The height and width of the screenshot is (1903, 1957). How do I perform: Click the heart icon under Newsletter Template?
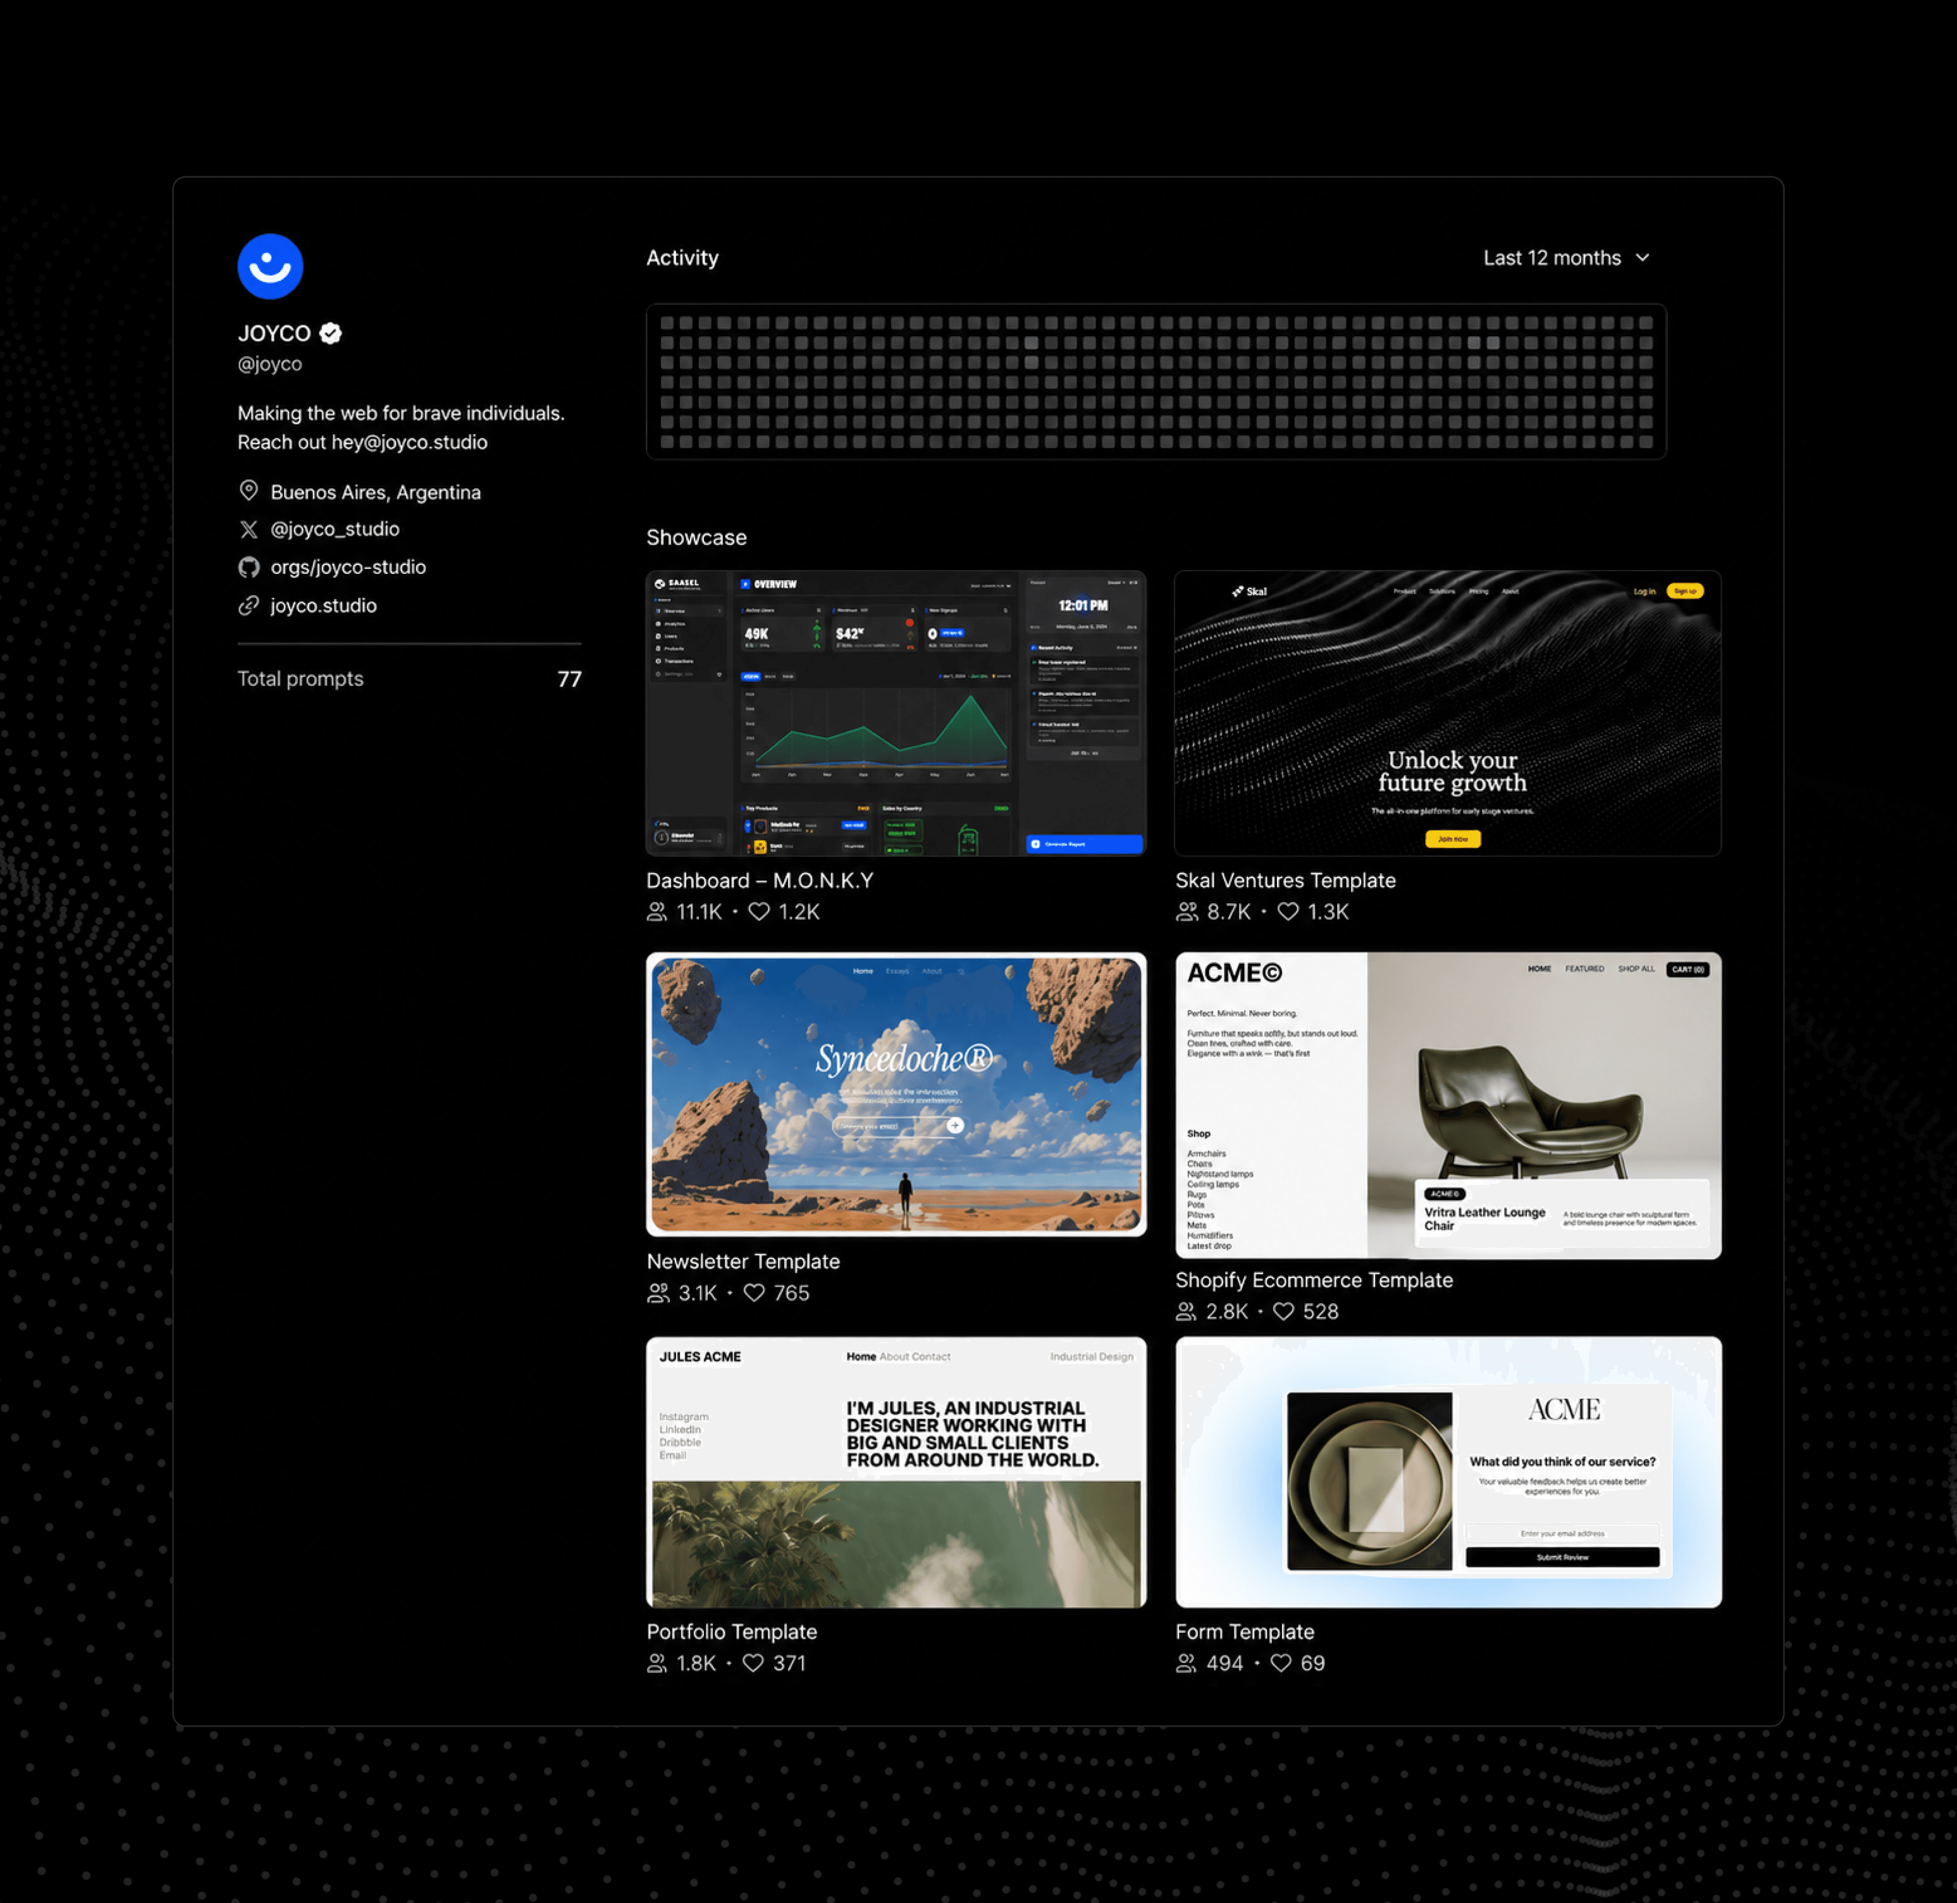pos(754,1292)
